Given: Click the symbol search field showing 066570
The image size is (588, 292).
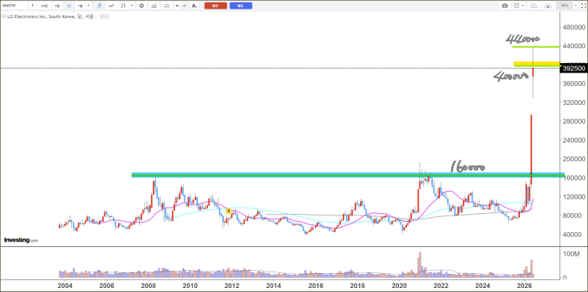Looking at the screenshot, I should coord(14,6).
